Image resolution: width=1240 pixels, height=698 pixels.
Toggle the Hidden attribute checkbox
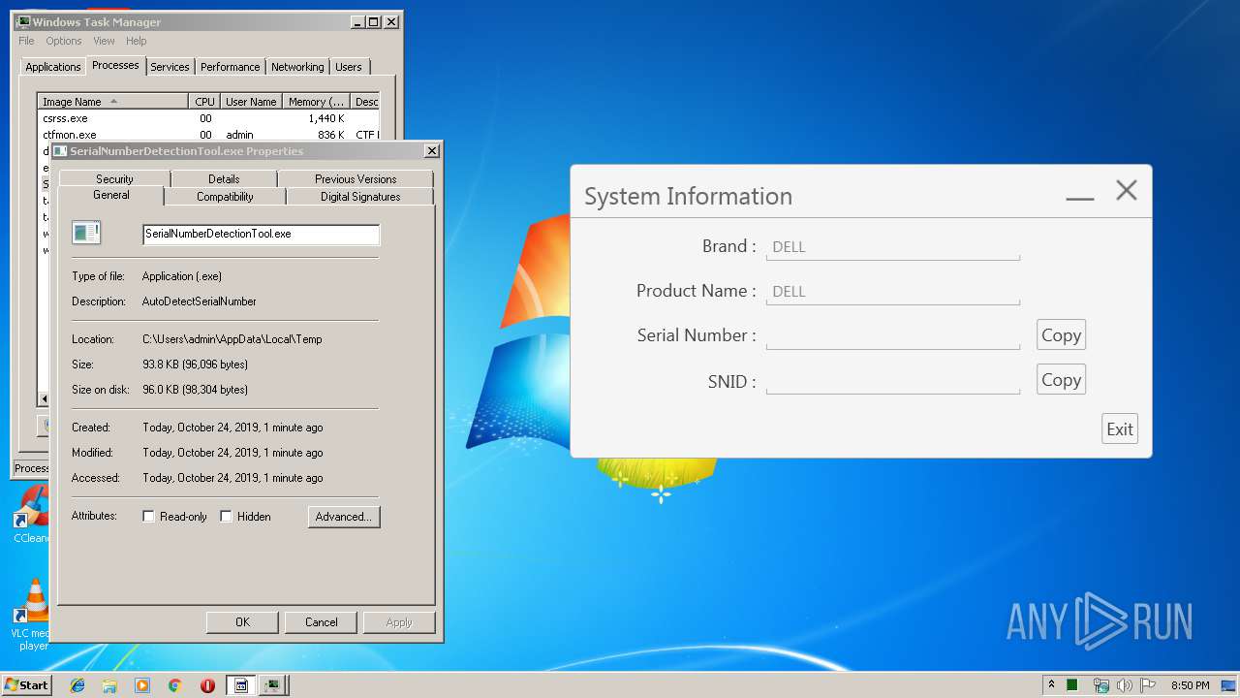click(226, 517)
